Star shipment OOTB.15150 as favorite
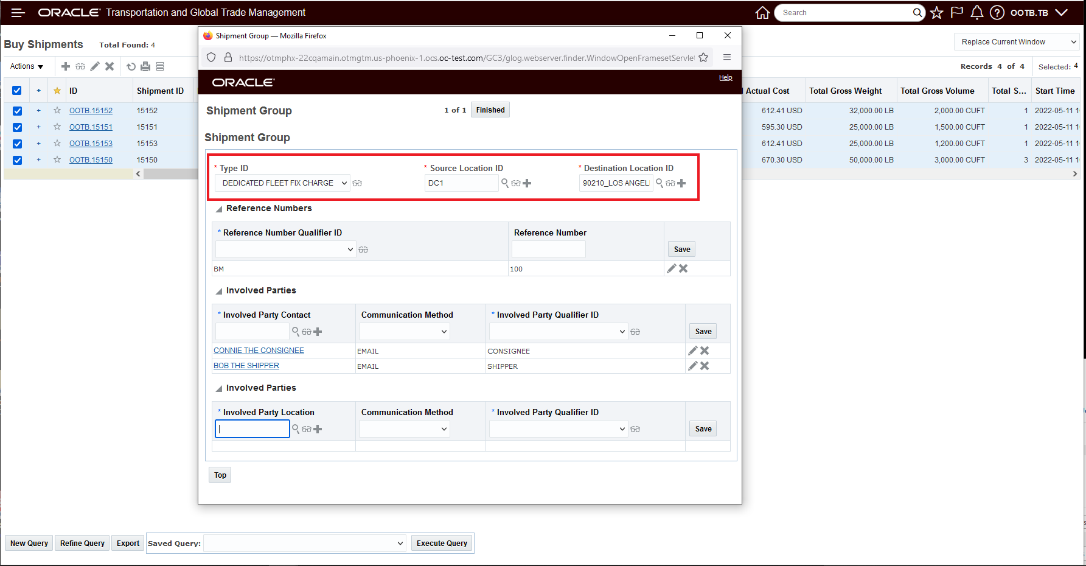Screen dimensions: 1086x566 57,159
